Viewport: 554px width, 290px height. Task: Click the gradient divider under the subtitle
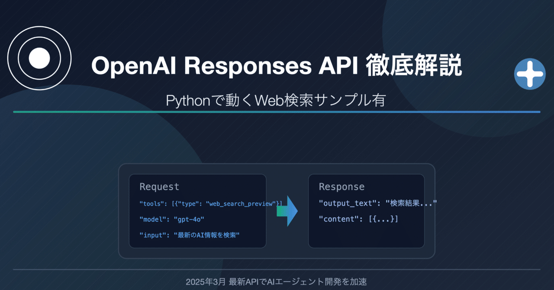277,112
